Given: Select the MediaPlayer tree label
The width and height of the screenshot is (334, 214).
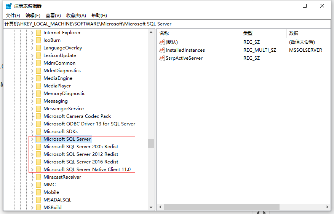Looking at the screenshot, I should 57,86.
